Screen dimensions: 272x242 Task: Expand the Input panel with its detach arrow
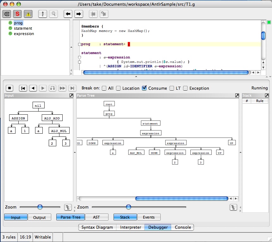click(x=71, y=95)
